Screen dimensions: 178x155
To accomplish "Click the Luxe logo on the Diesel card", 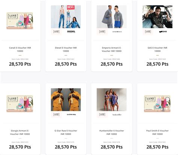I will click(x=56, y=31).
